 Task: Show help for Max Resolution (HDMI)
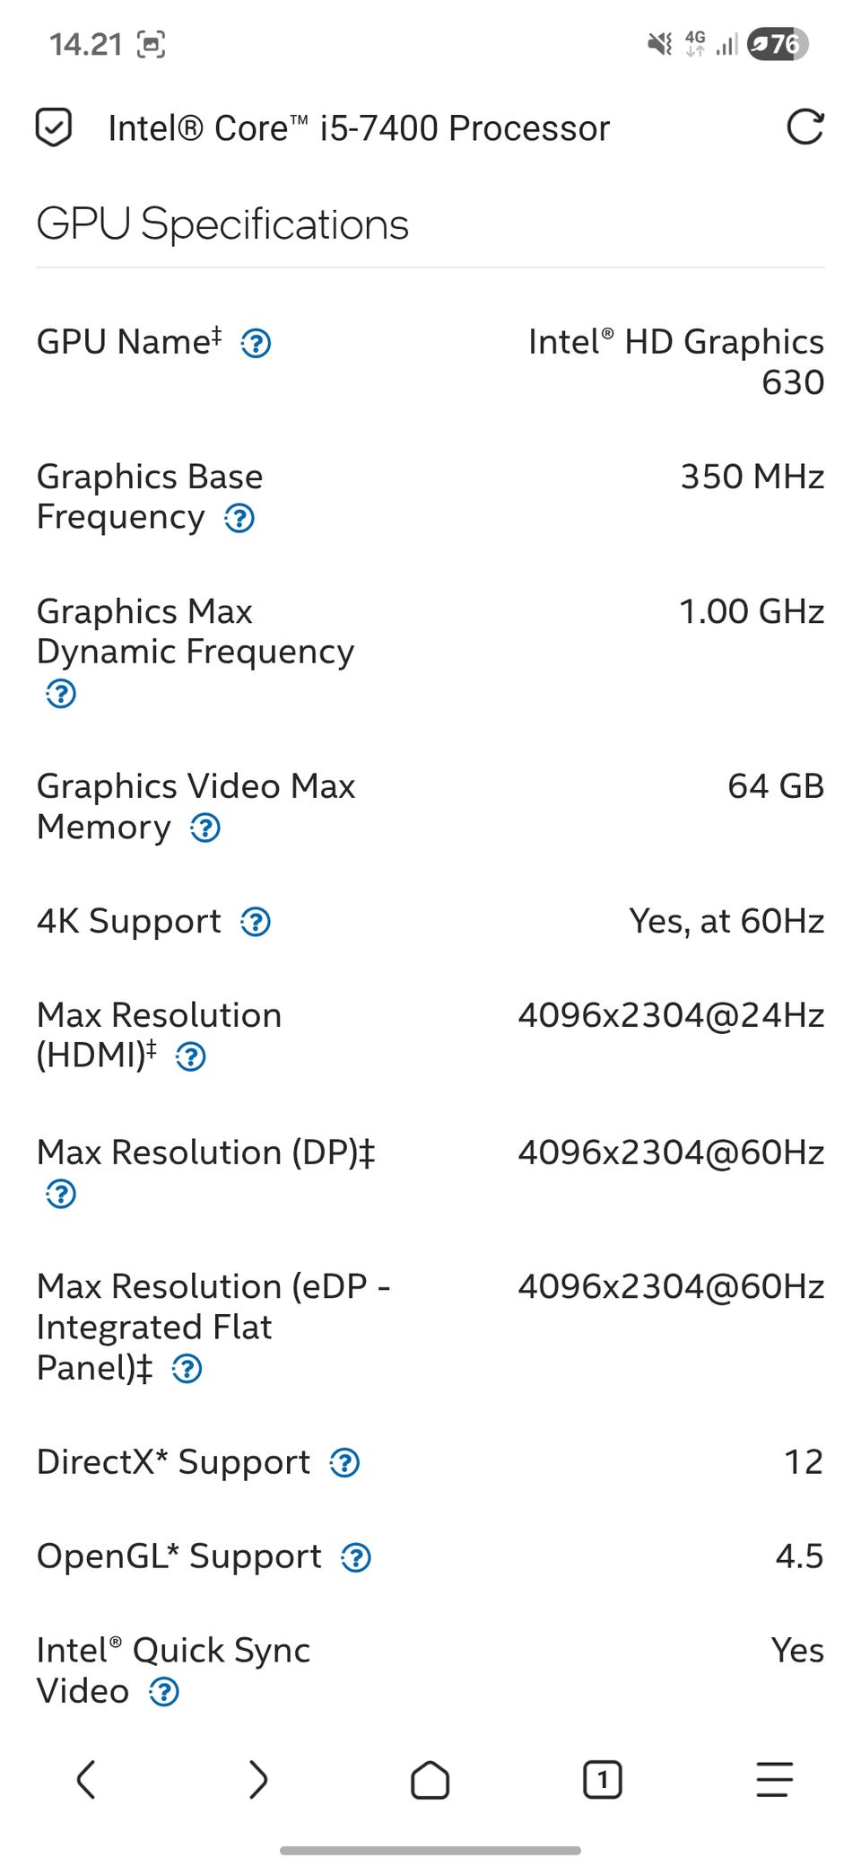click(191, 1056)
